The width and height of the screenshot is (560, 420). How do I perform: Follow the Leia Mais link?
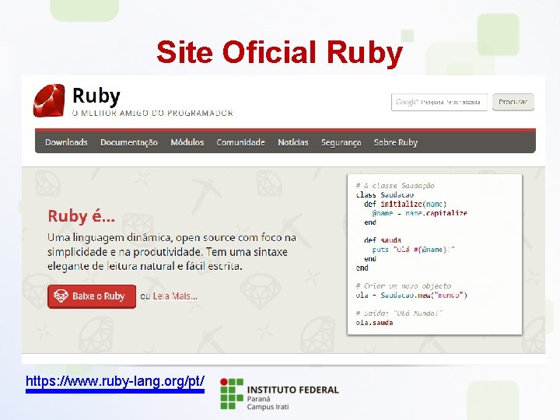click(x=175, y=296)
